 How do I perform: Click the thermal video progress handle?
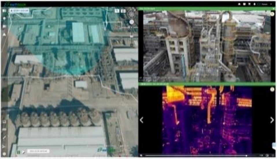[x=246, y=156]
